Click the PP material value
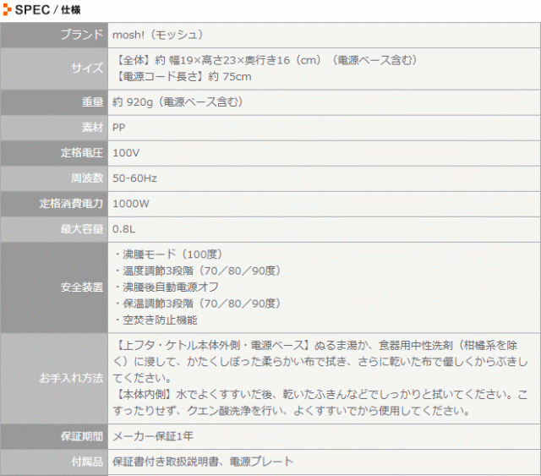This screenshot has height=476, width=541. 119,128
